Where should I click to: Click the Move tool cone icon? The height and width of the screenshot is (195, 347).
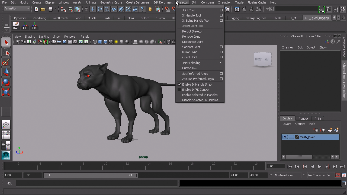pos(6,72)
